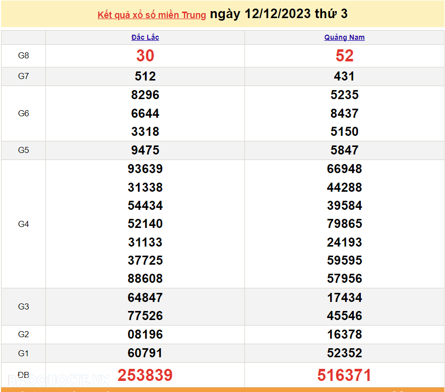Image resolution: width=445 pixels, height=392 pixels.
Task: Click the number 8296
Action: [x=145, y=95]
